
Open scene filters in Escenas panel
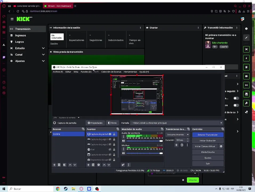[64, 165]
